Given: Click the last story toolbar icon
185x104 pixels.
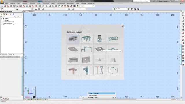Looking at the screenshot, I should tap(138, 9).
